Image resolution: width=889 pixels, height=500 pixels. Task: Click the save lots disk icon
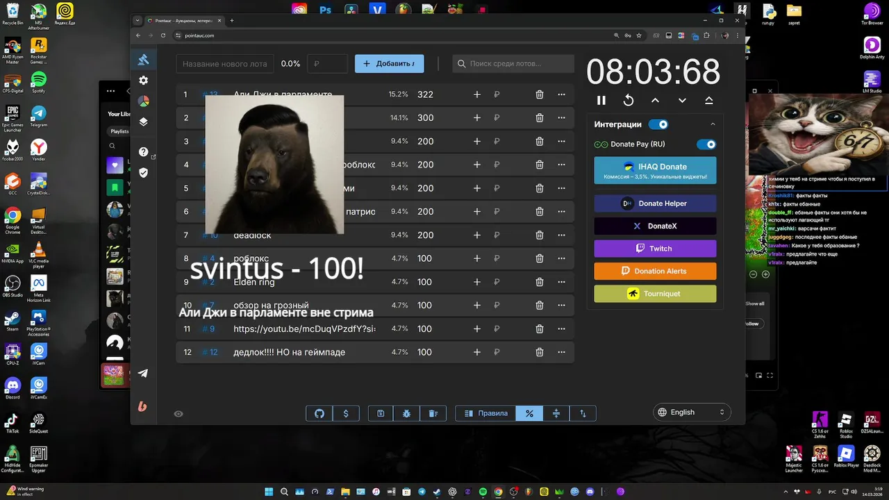[x=381, y=413]
